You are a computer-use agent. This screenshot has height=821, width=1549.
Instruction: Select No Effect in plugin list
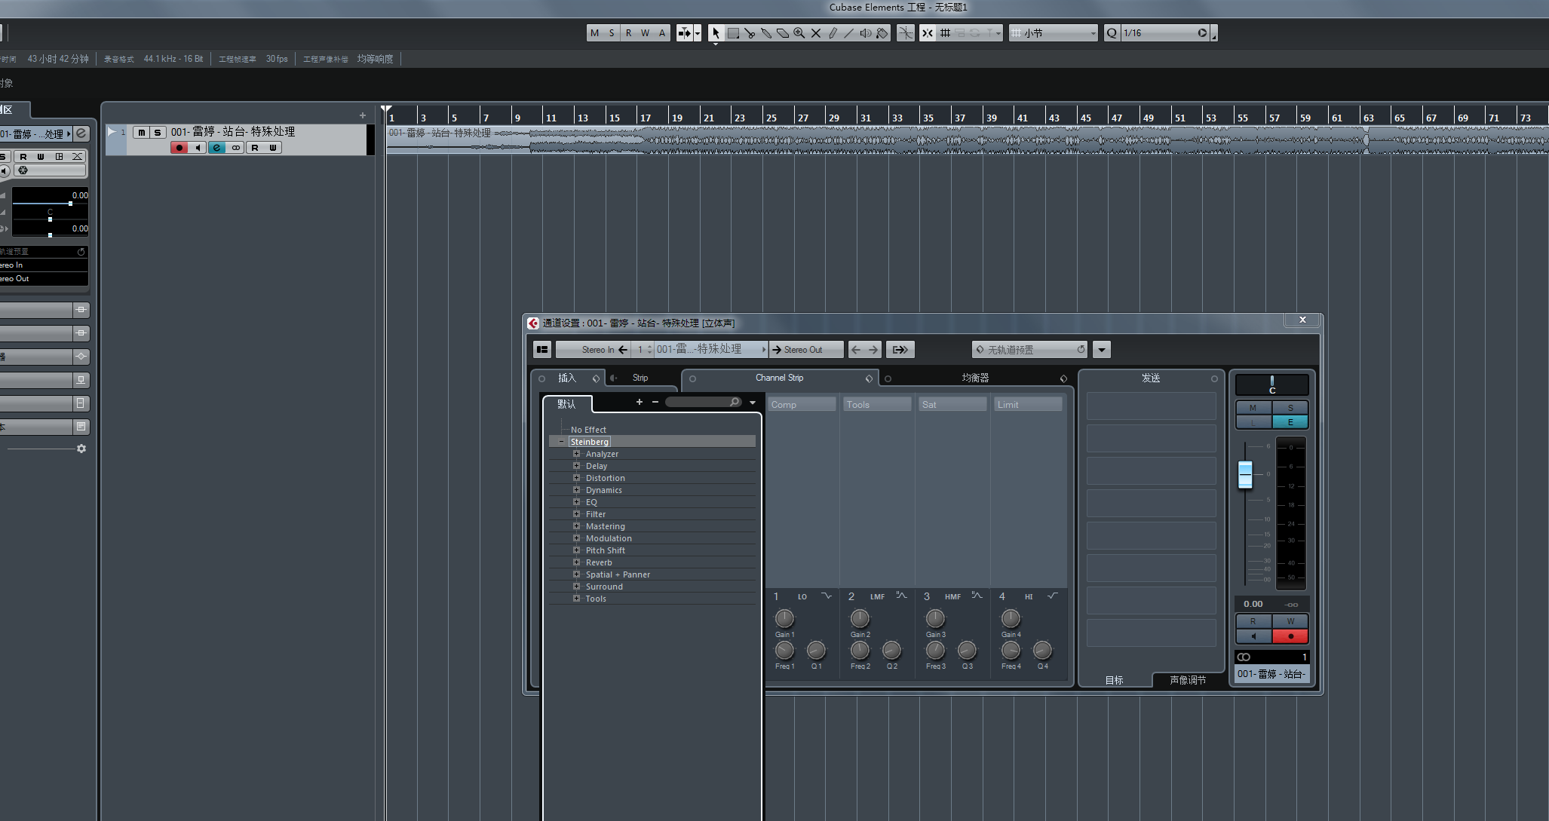[x=588, y=430]
